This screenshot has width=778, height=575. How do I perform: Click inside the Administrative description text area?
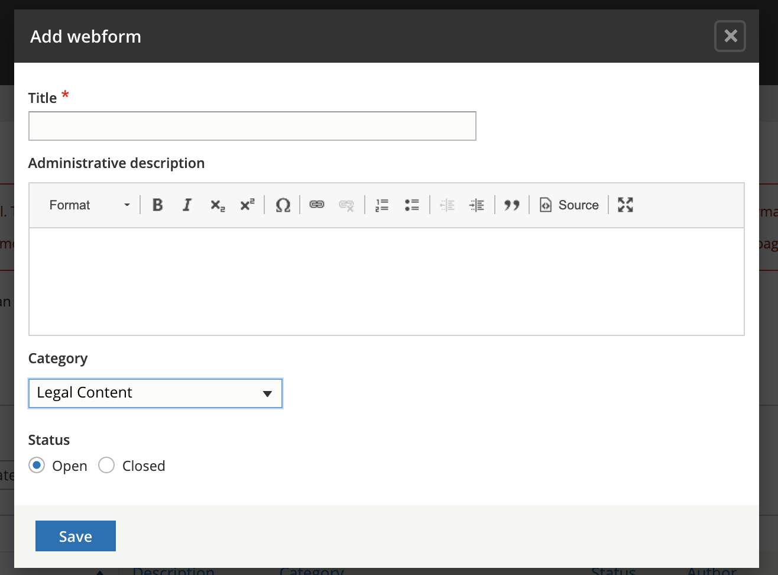click(x=387, y=282)
